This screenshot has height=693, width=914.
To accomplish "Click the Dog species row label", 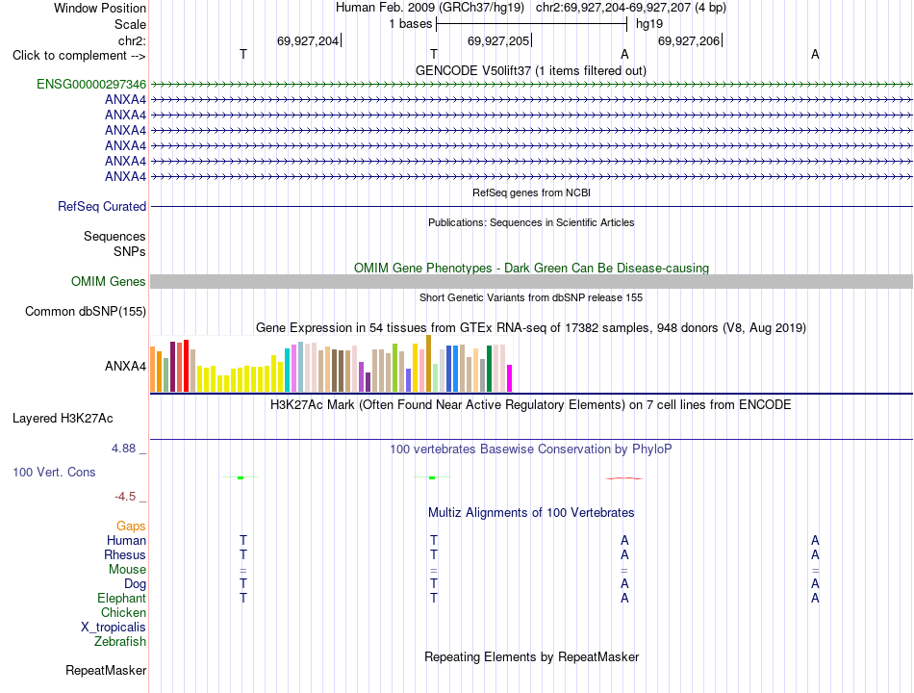I will click(x=135, y=584).
